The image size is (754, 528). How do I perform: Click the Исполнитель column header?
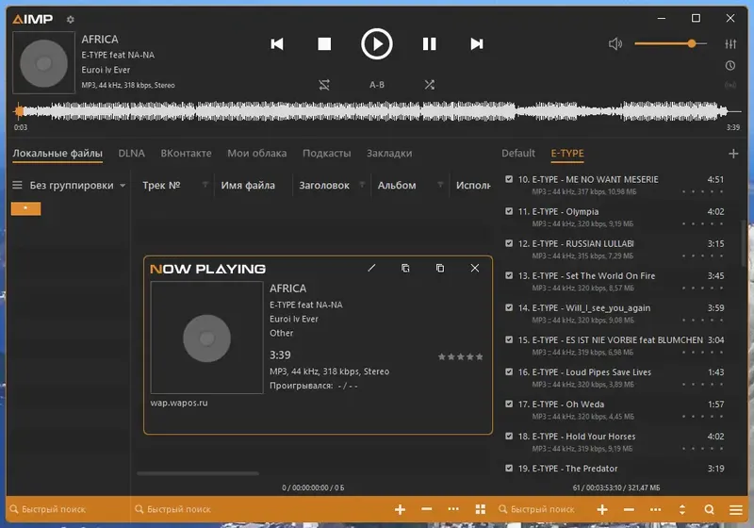pos(473,185)
